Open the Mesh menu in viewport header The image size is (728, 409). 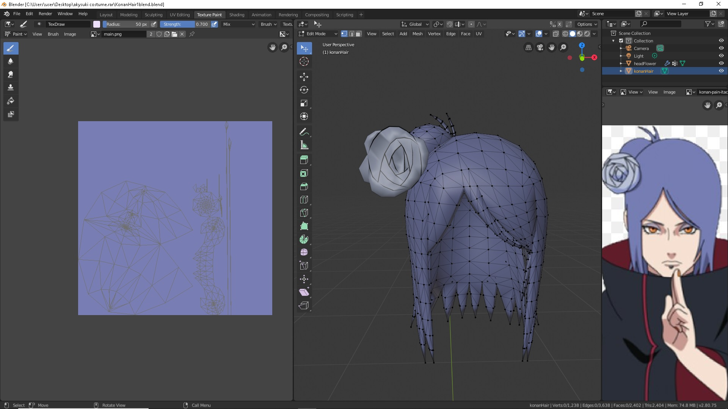(417, 34)
